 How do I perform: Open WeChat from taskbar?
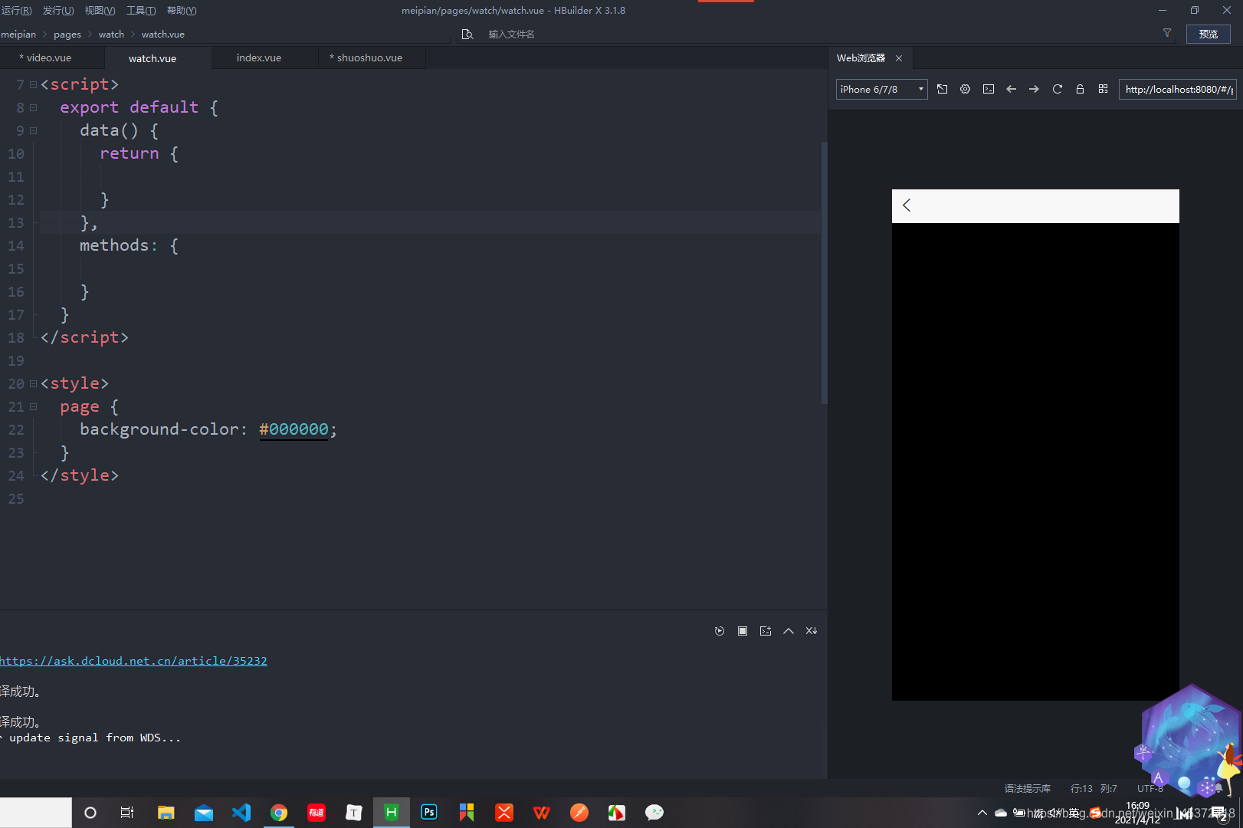click(654, 813)
